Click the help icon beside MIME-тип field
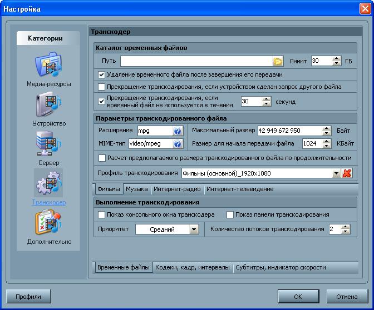This screenshot has height=310, width=374. click(x=178, y=144)
